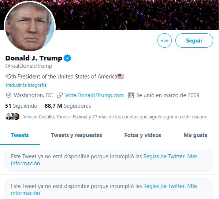
Task: Open the crowd header banner image
Action: (x=137, y=15)
